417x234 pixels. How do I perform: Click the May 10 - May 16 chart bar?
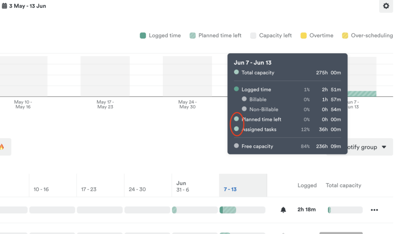pos(24,76)
